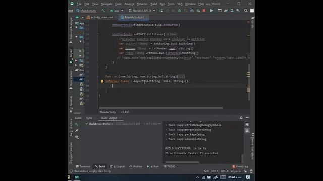Click the Sync Project with Gradle icon

coord(226,11)
